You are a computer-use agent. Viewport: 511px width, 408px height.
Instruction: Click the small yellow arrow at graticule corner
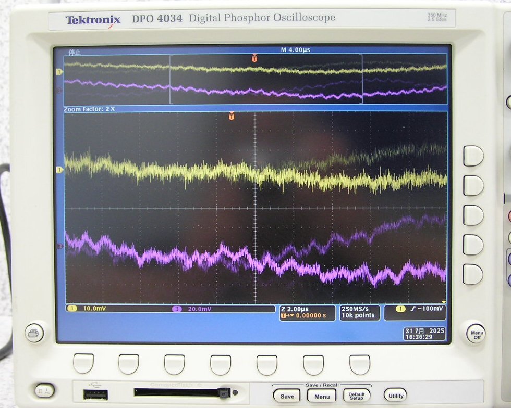pos(444,302)
